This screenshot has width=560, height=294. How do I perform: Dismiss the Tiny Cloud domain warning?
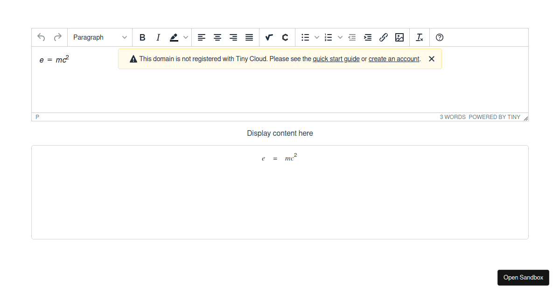point(431,59)
